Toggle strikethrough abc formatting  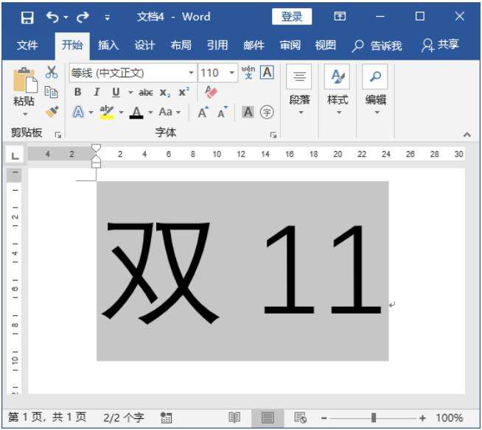tap(146, 92)
